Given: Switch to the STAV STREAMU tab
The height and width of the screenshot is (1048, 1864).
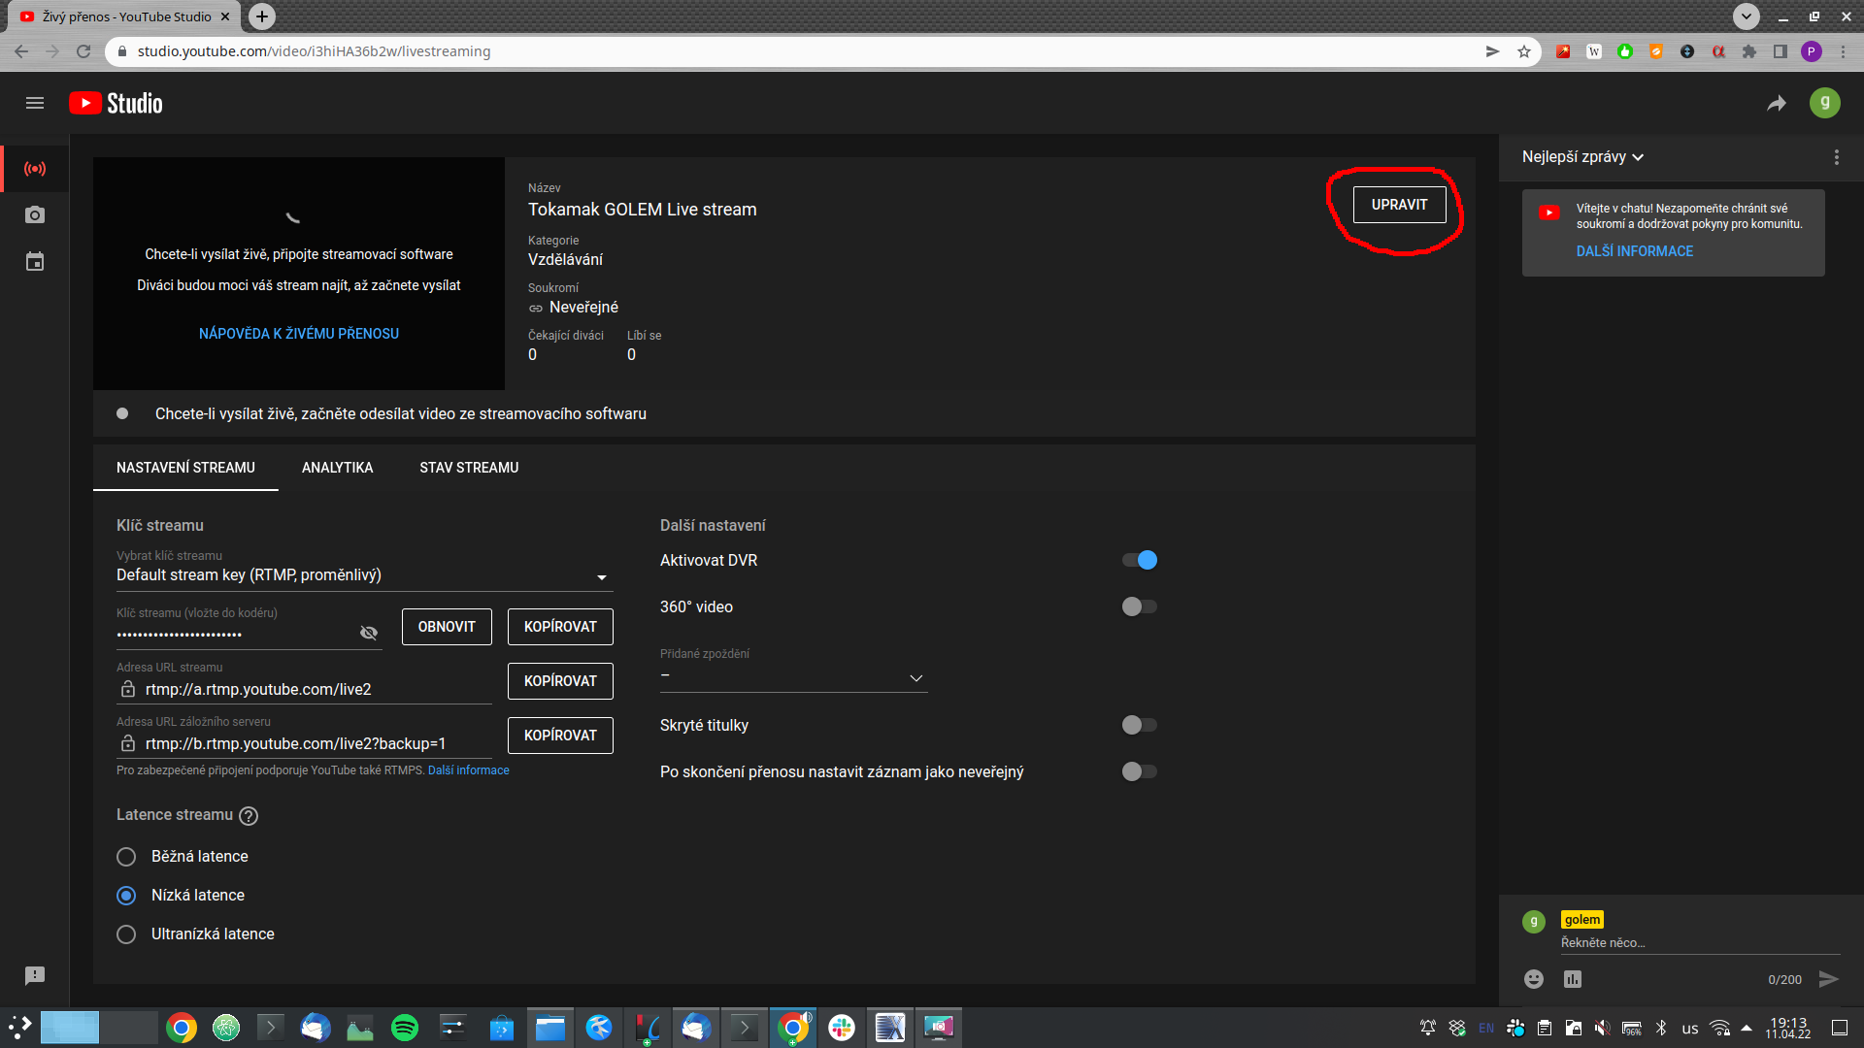Looking at the screenshot, I should coord(469,468).
